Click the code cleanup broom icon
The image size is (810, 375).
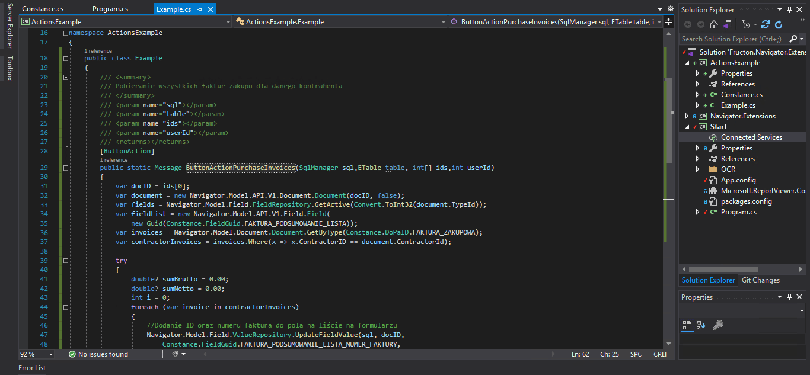click(176, 354)
